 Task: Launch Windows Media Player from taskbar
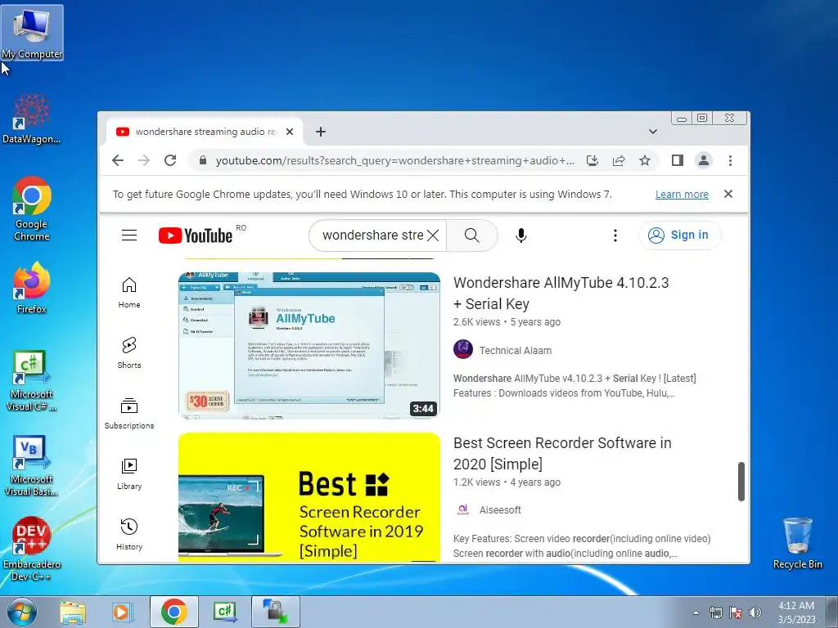123,612
